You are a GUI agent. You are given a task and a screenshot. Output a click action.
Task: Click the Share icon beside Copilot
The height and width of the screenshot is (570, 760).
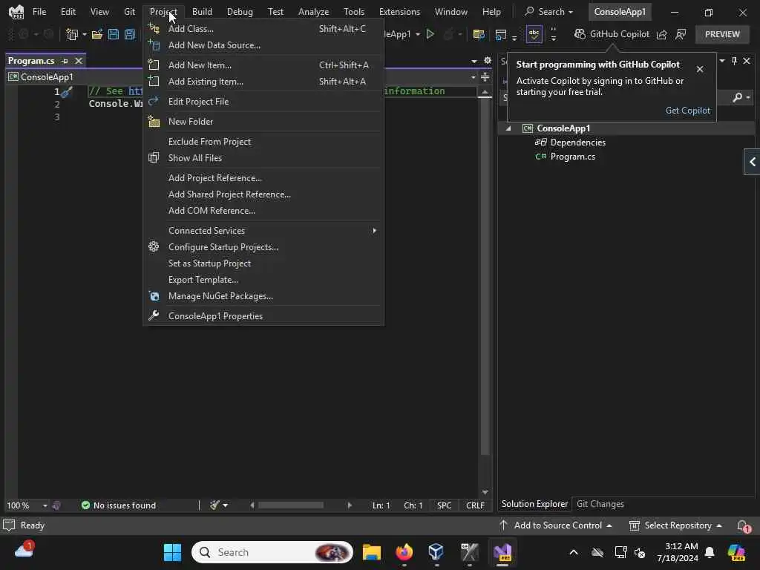point(661,34)
